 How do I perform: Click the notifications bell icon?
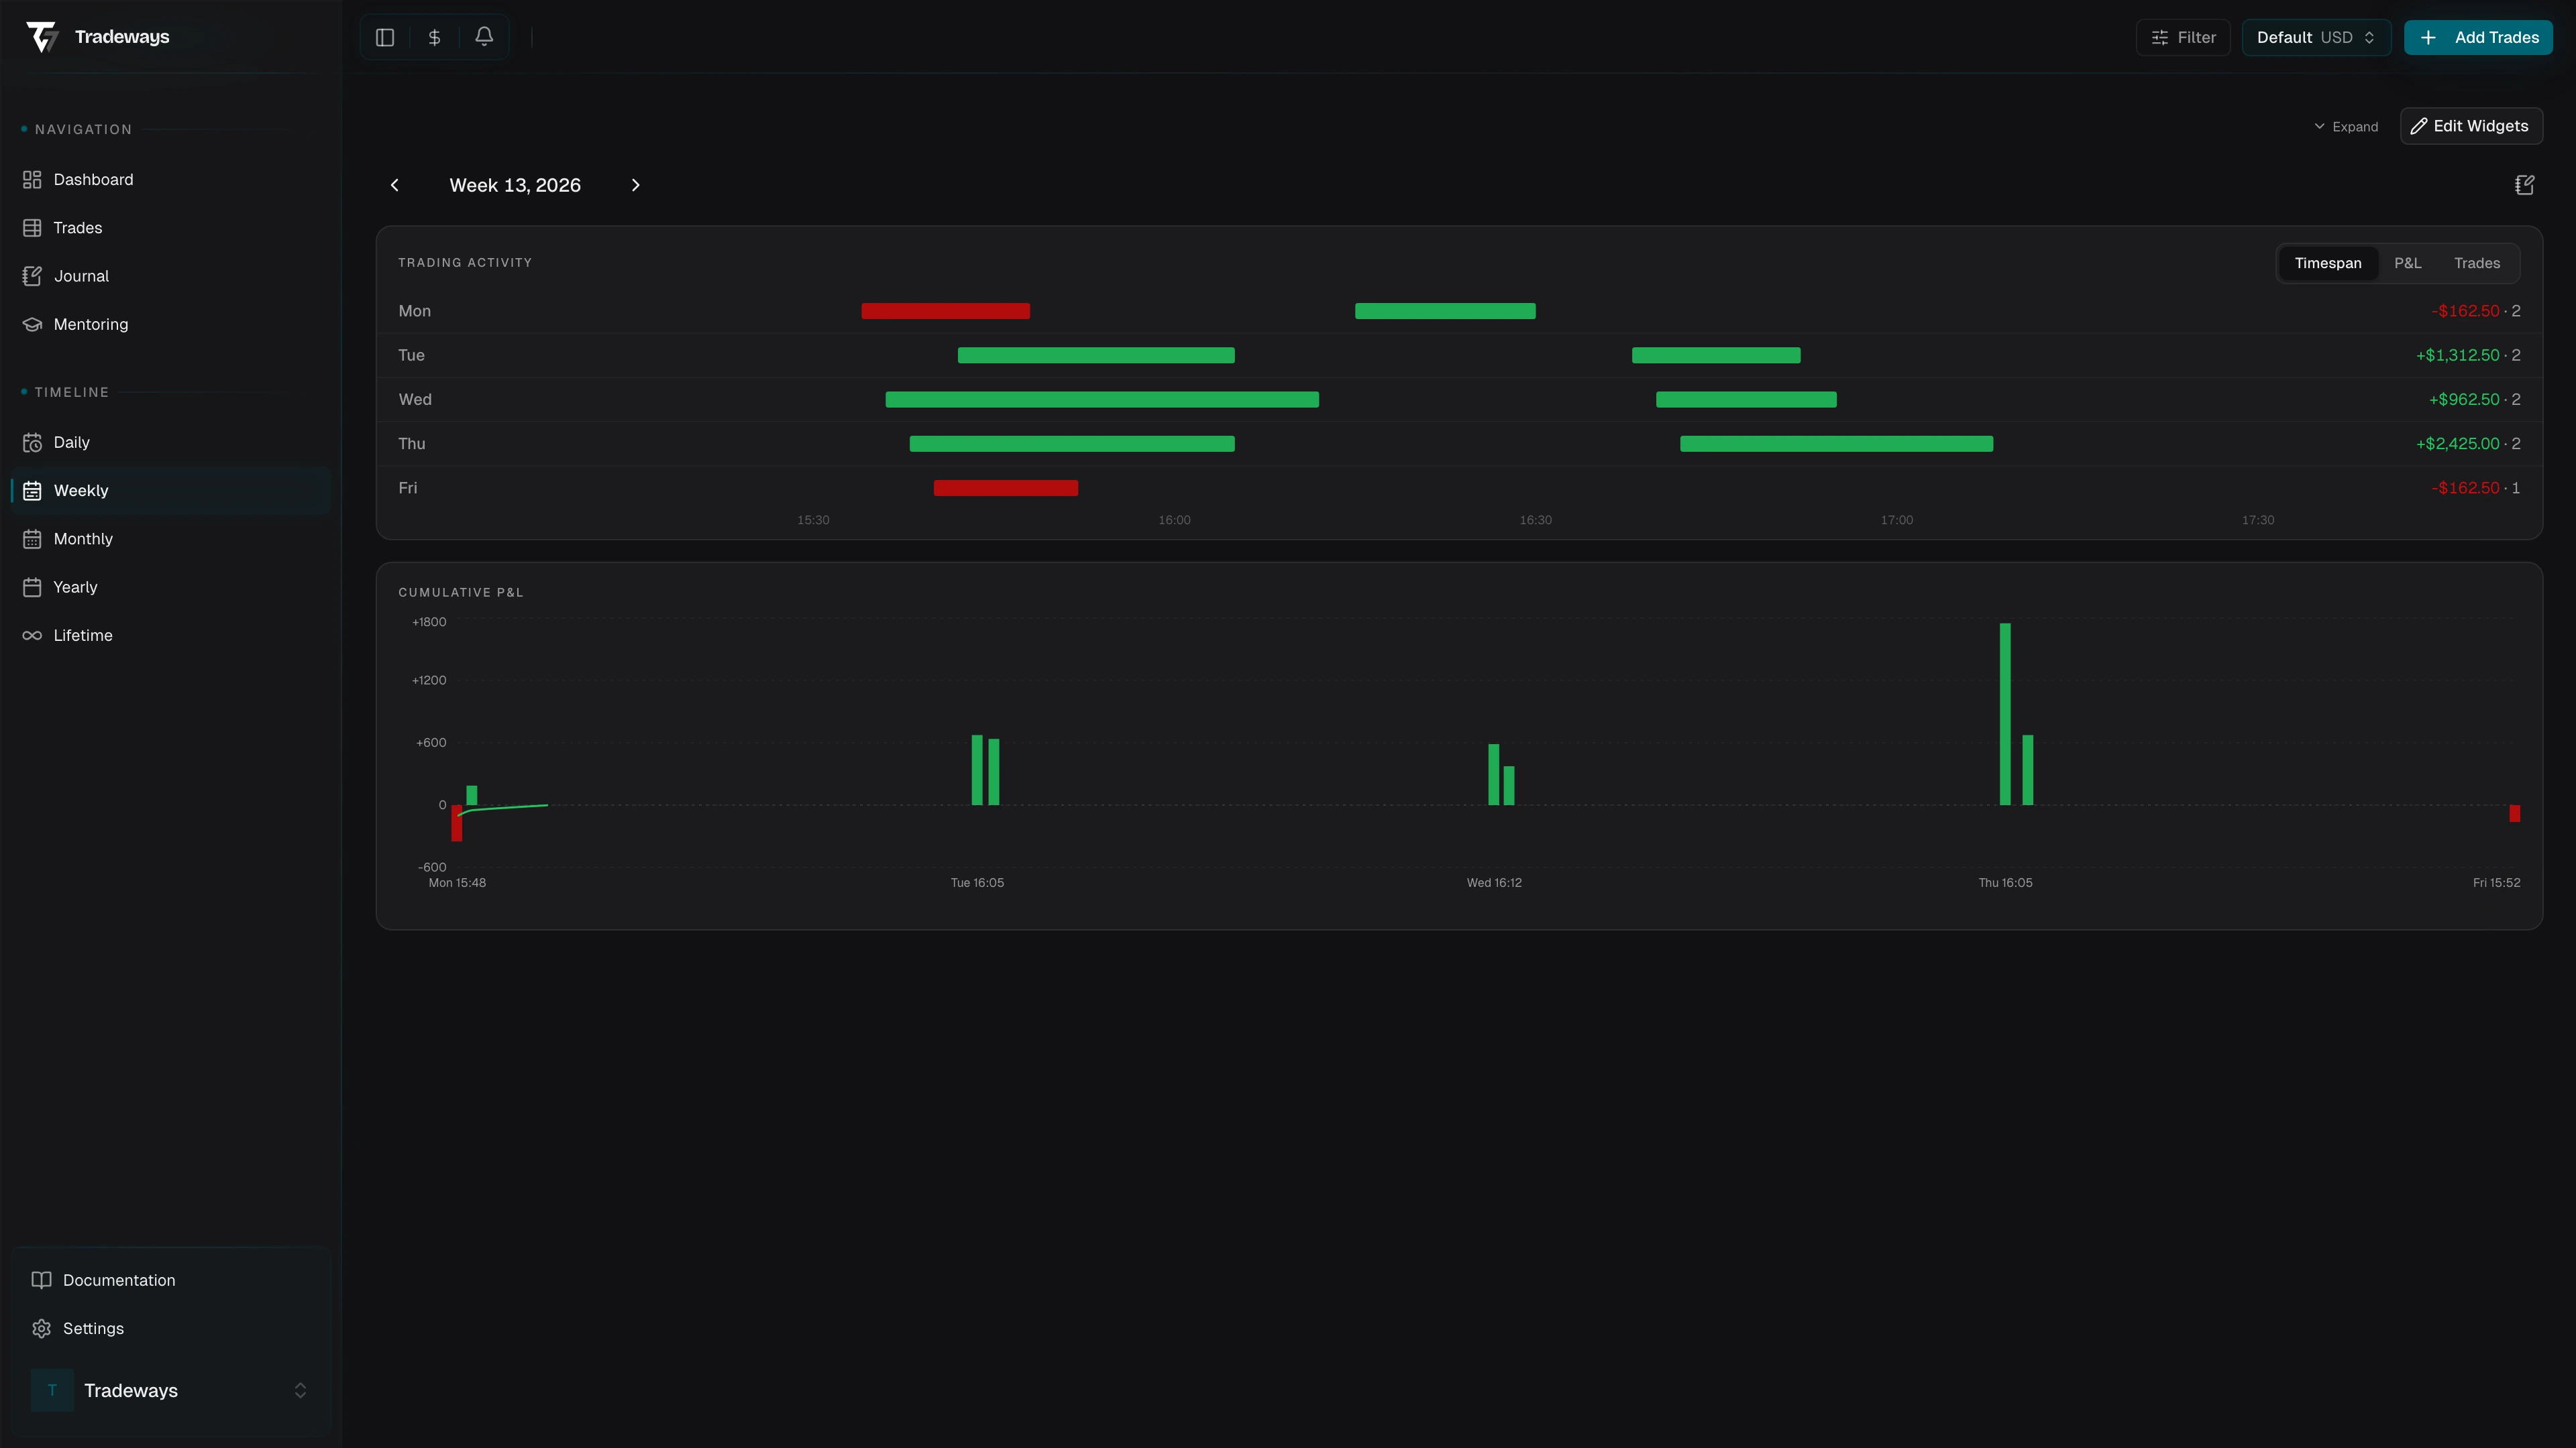click(484, 37)
